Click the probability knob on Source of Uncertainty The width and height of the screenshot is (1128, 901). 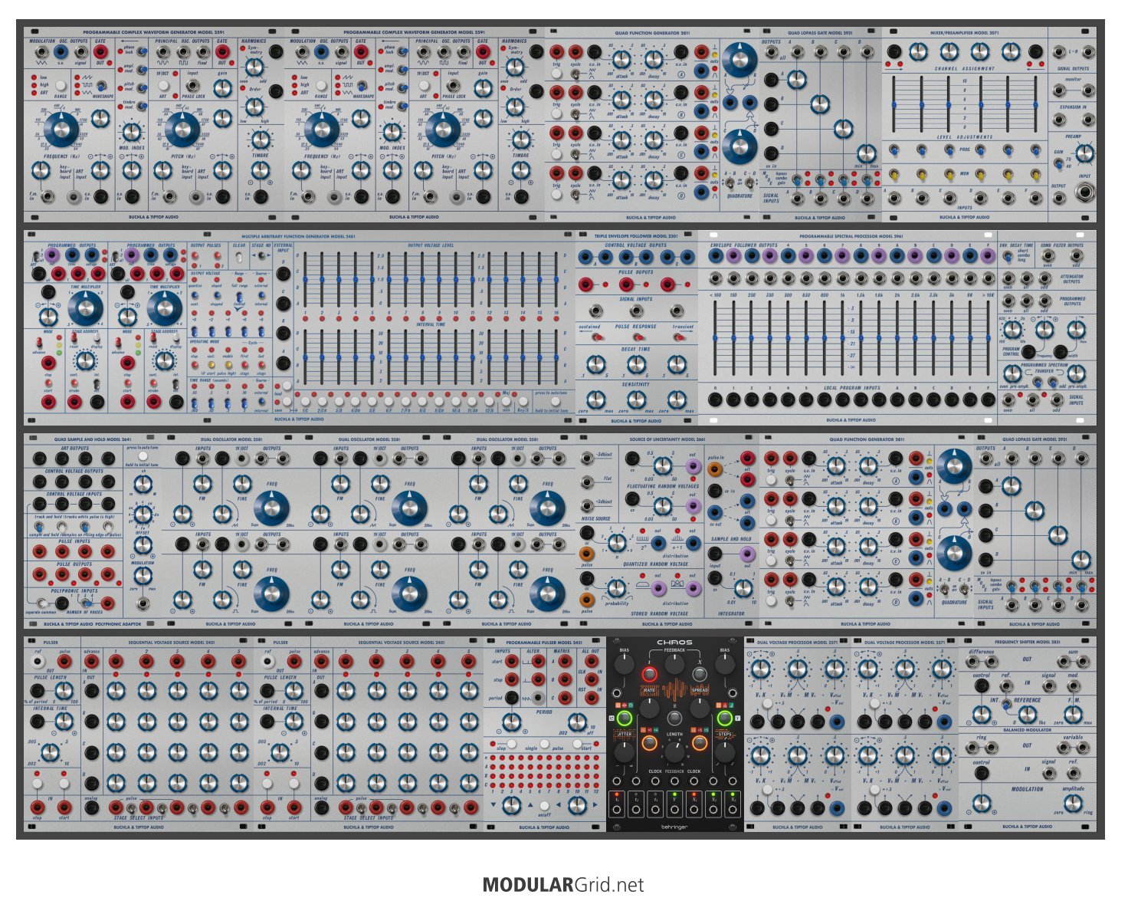coord(616,588)
